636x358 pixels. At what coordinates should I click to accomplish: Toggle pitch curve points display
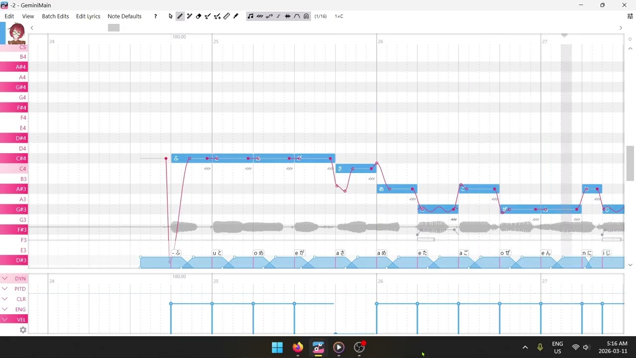(269, 16)
